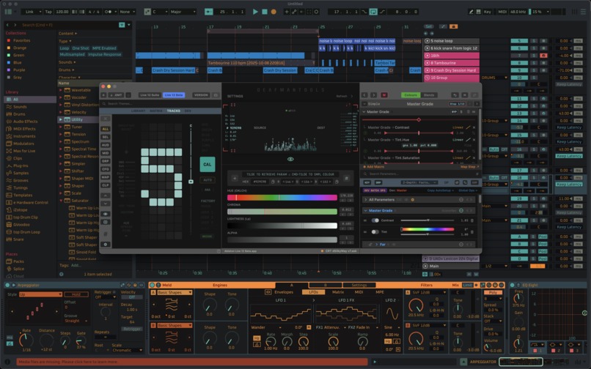Switch to the Colours tab
The height and width of the screenshot is (369, 591).
(411, 95)
